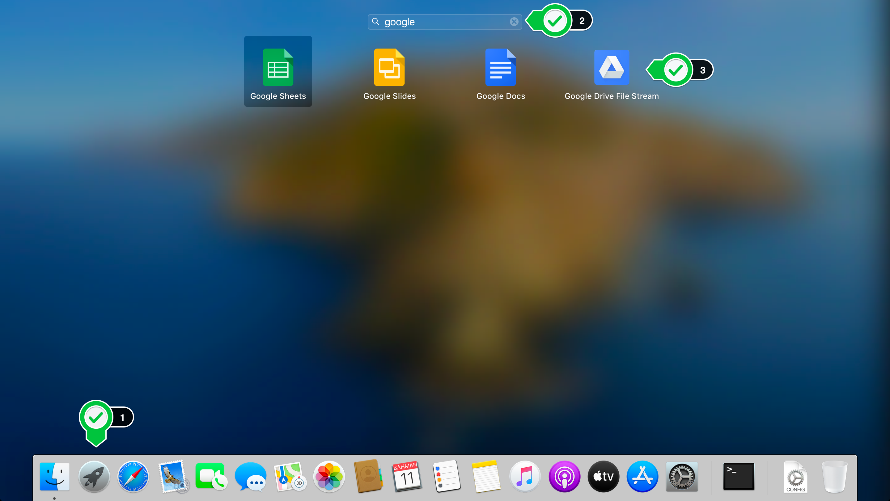Viewport: 890px width, 501px height.
Task: Open the Calendar showing 11
Action: click(x=407, y=477)
